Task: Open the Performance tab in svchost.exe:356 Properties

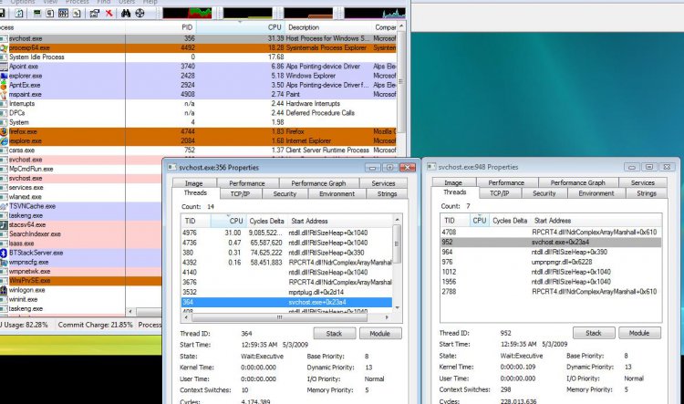Action: pyautogui.click(x=247, y=183)
